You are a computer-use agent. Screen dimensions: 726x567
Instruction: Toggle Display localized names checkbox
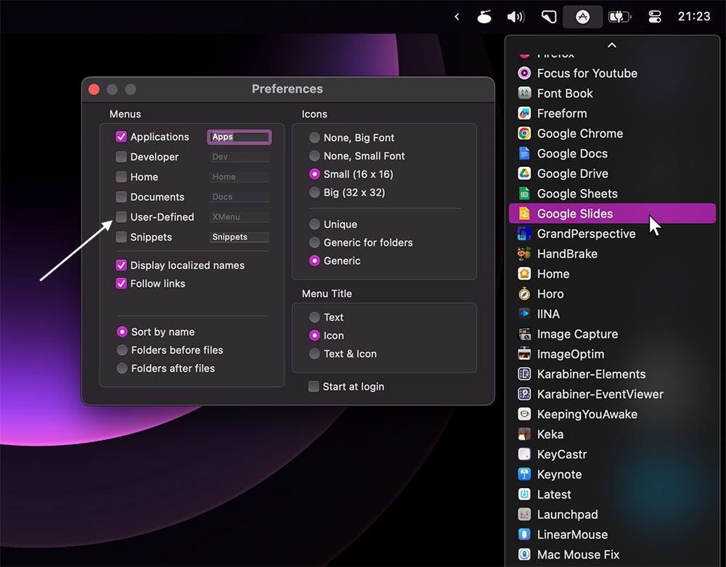[x=121, y=265]
